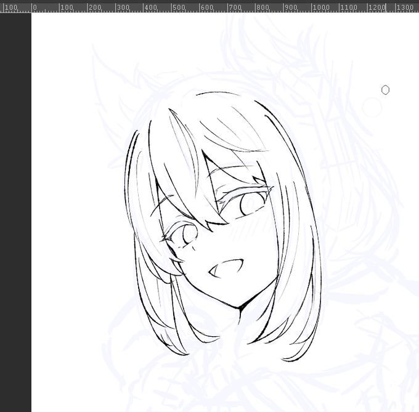The height and width of the screenshot is (412, 419).
Task: Click the 400 label on the ruler
Action: coord(151,7)
